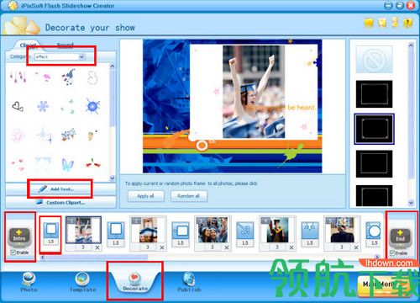Select the raindrops clipart
Image resolution: width=420 pixels, height=303 pixels.
pos(18,77)
